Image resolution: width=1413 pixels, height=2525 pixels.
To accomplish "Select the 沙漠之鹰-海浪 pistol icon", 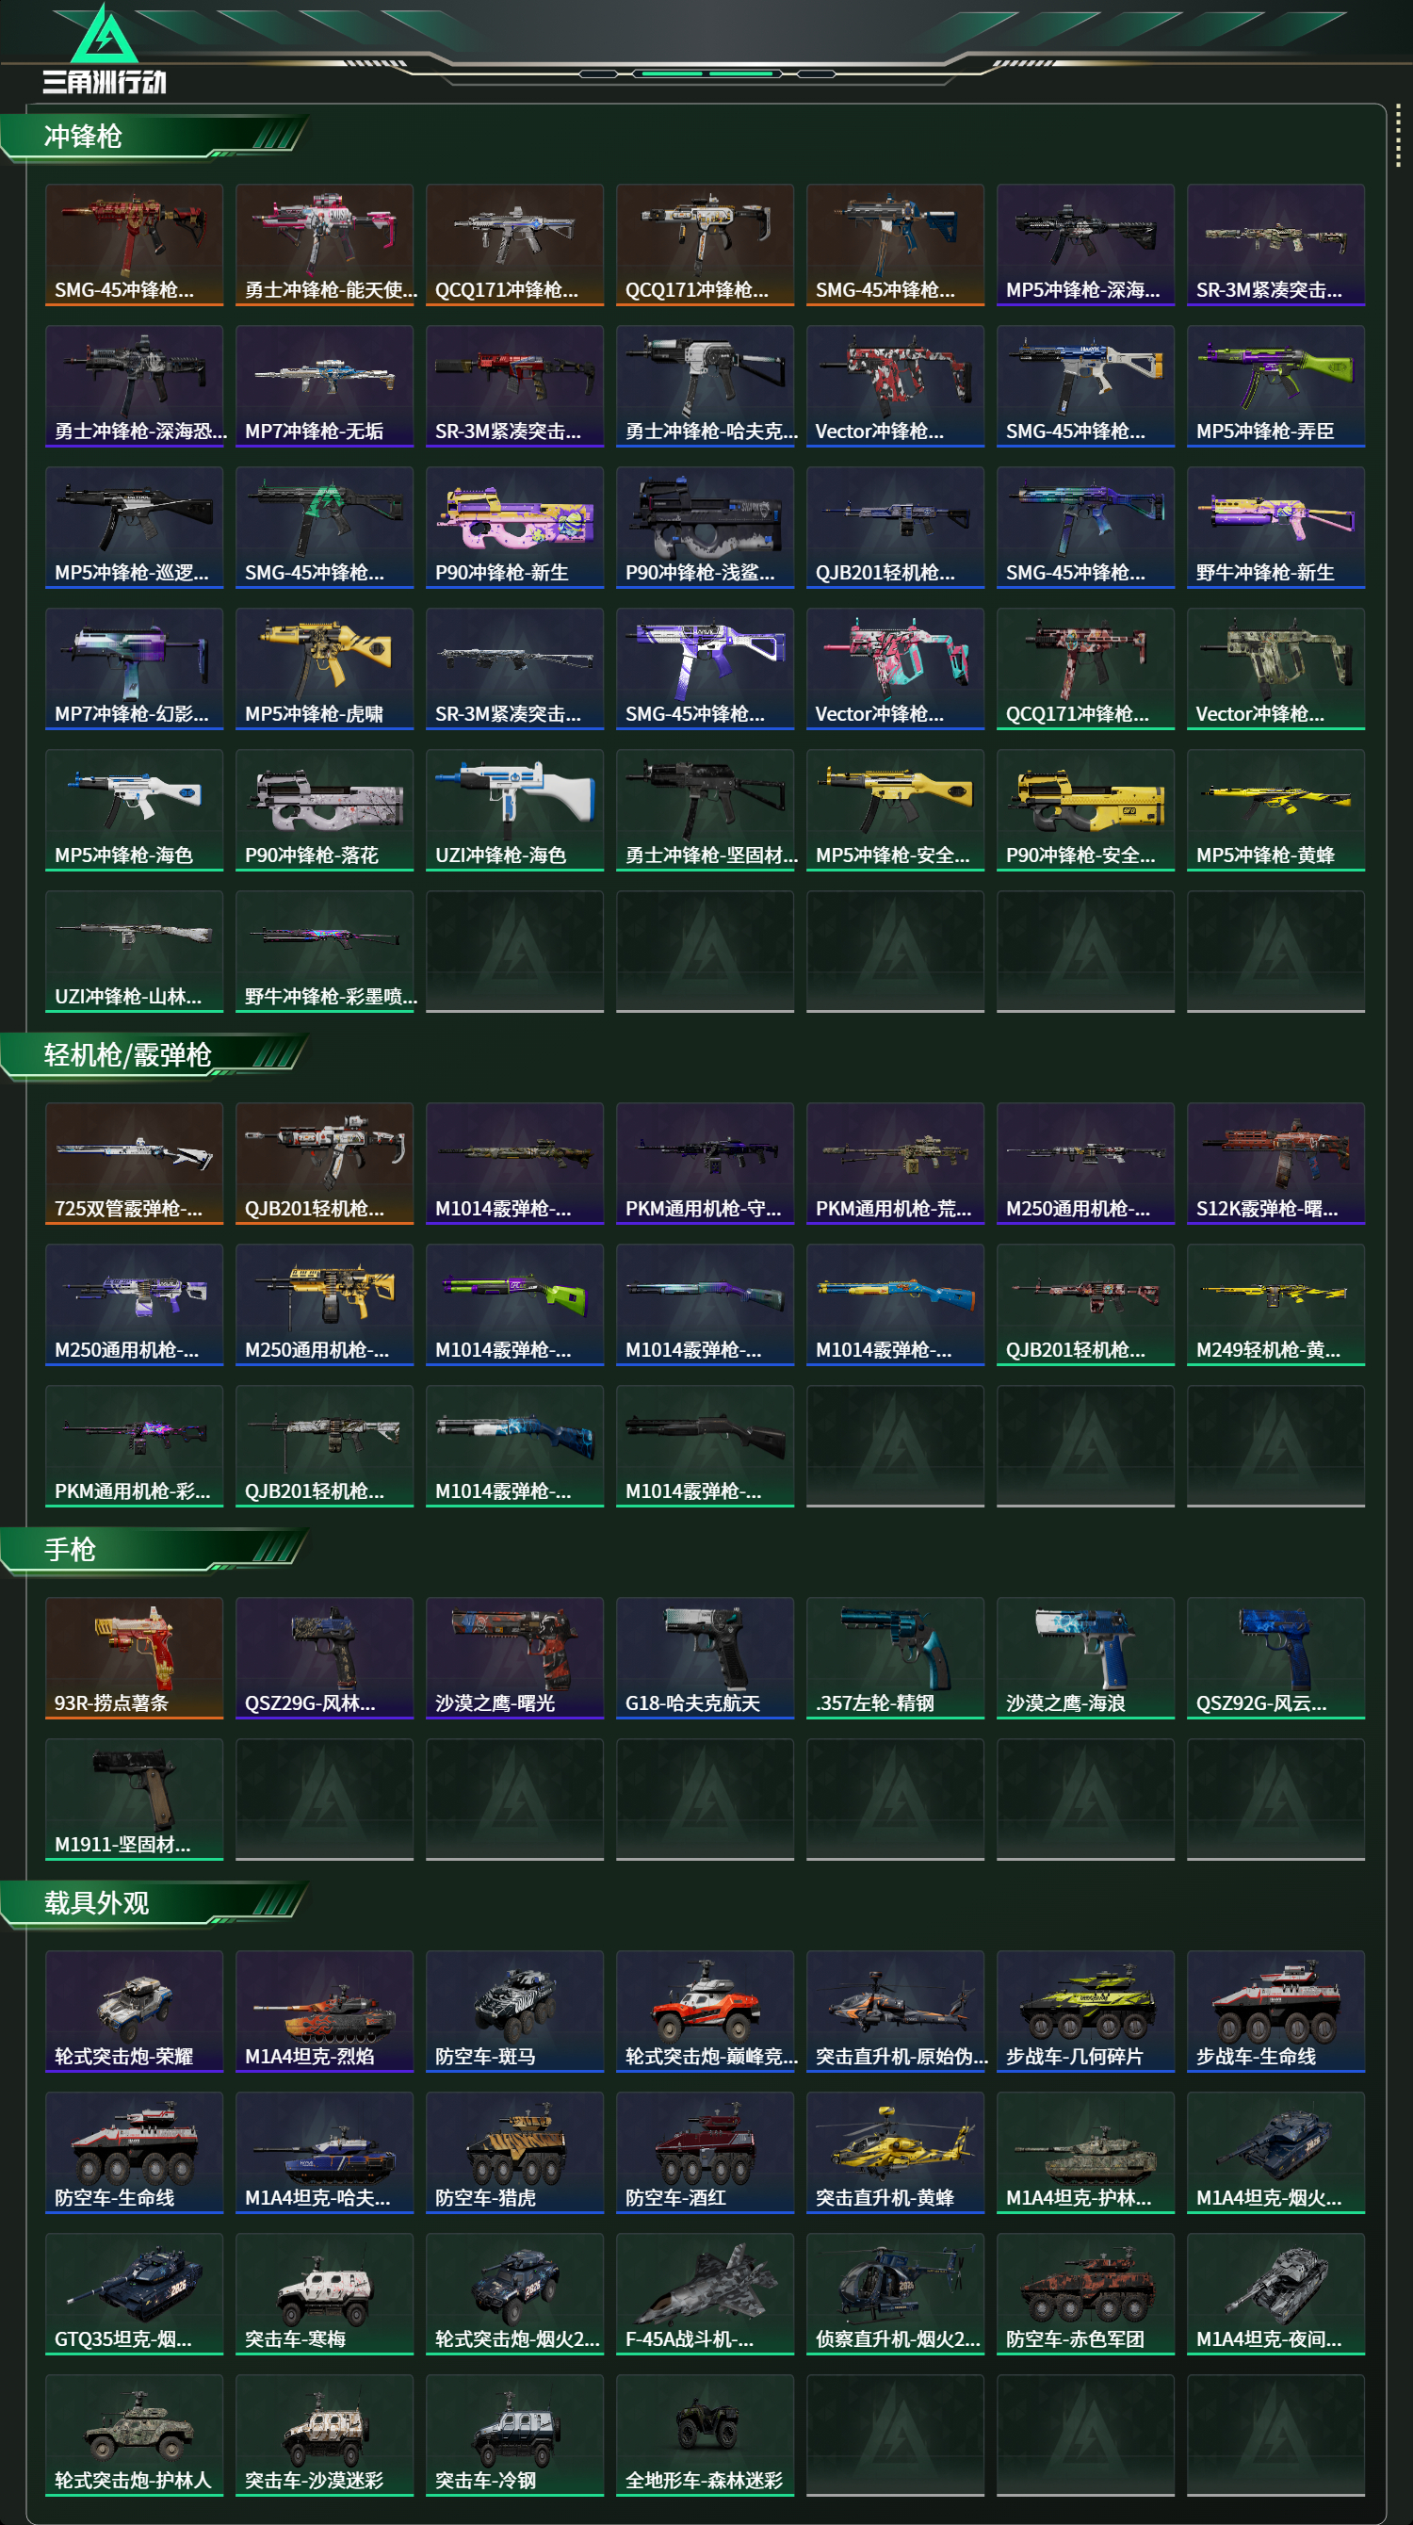I will [1085, 1657].
